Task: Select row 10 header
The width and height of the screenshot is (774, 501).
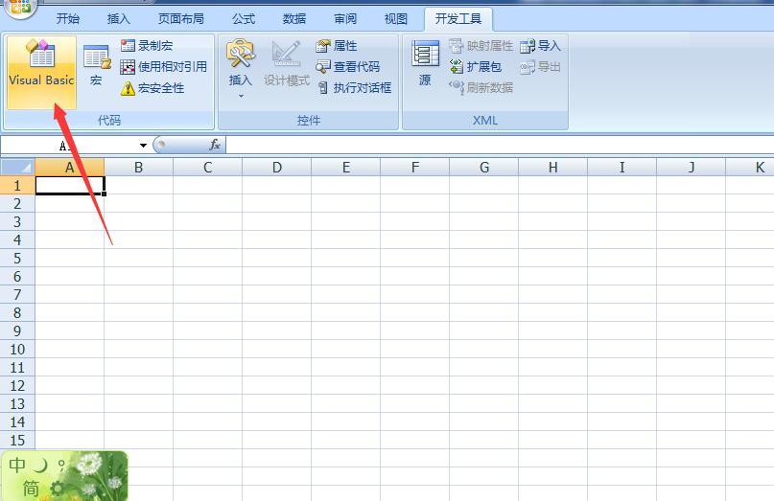Action: point(17,349)
